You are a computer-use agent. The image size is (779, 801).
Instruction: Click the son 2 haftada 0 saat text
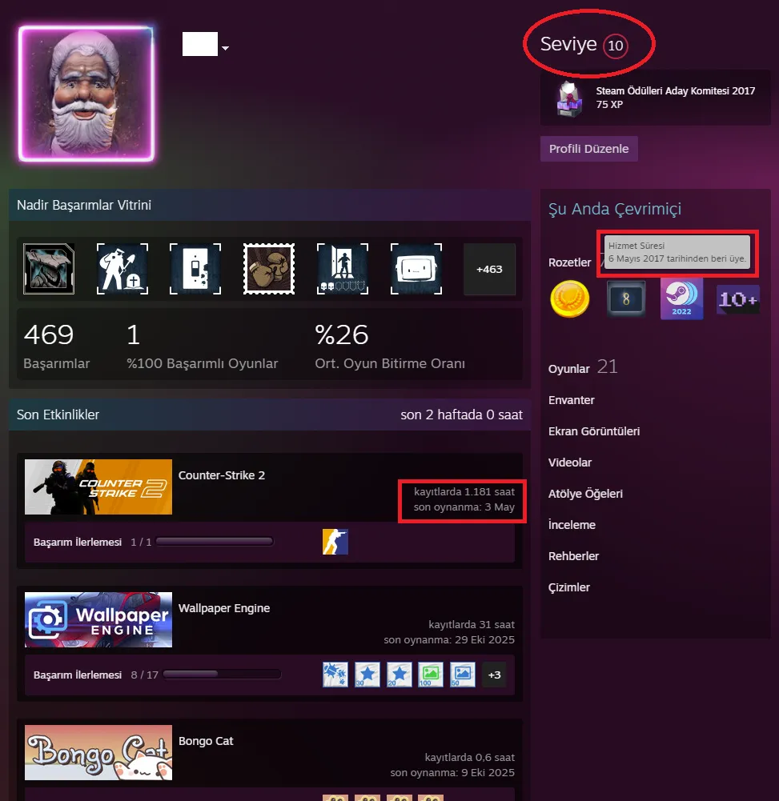[x=462, y=415]
